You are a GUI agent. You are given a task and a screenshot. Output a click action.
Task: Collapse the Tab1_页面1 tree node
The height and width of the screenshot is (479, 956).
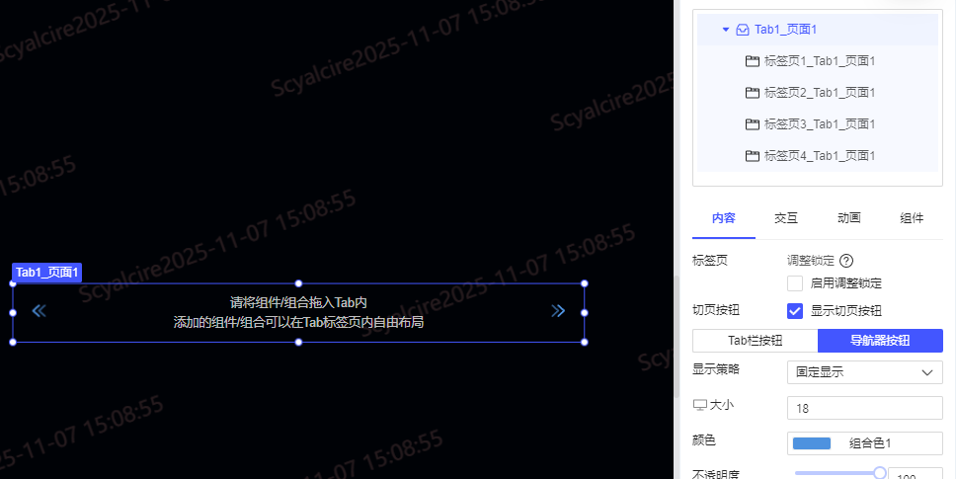tap(726, 30)
